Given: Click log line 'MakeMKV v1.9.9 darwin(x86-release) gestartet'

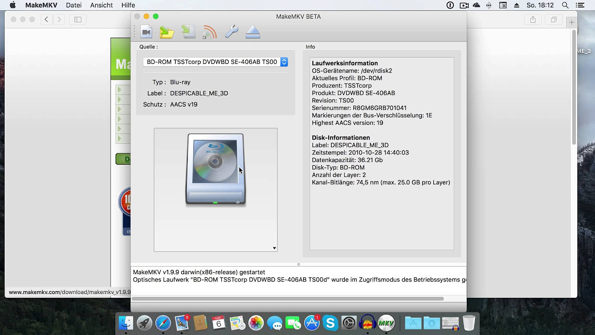Looking at the screenshot, I should click(199, 272).
